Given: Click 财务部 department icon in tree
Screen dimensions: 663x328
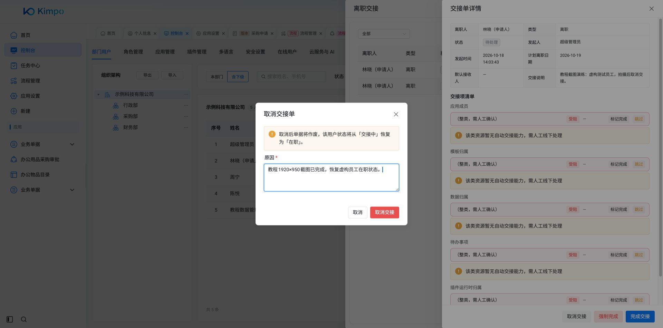Looking at the screenshot, I should 116,127.
